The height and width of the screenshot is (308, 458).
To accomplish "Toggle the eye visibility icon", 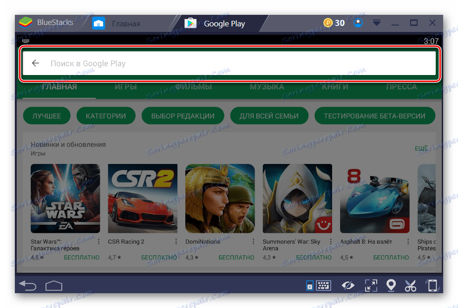I will (x=348, y=286).
